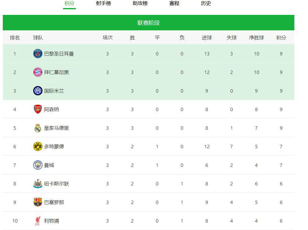Click the Real Madrid club crest
This screenshot has height=230, width=308.
point(38,128)
